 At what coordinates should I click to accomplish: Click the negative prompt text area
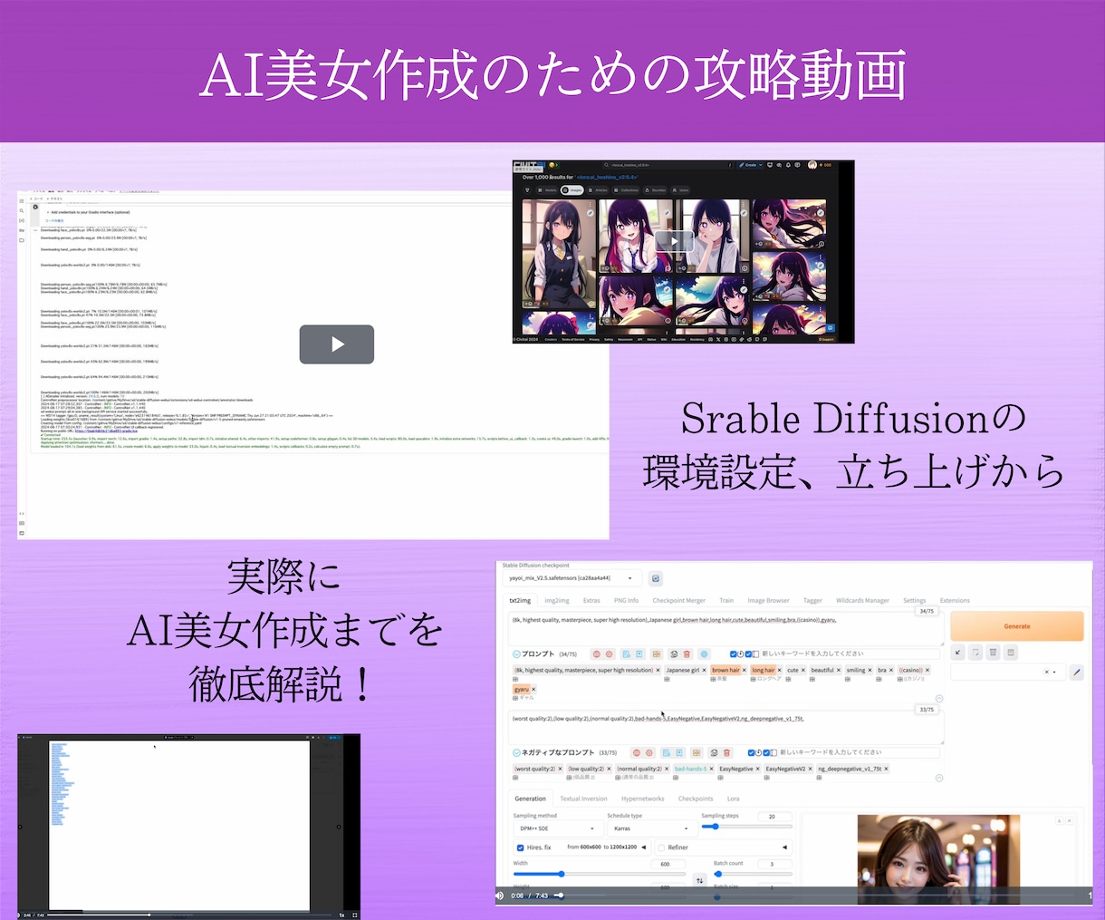(x=725, y=727)
